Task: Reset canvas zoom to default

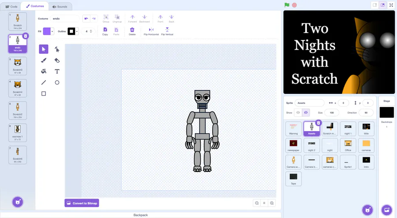Action: pyautogui.click(x=264, y=203)
